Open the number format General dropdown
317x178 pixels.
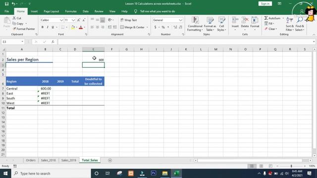pos(180,20)
